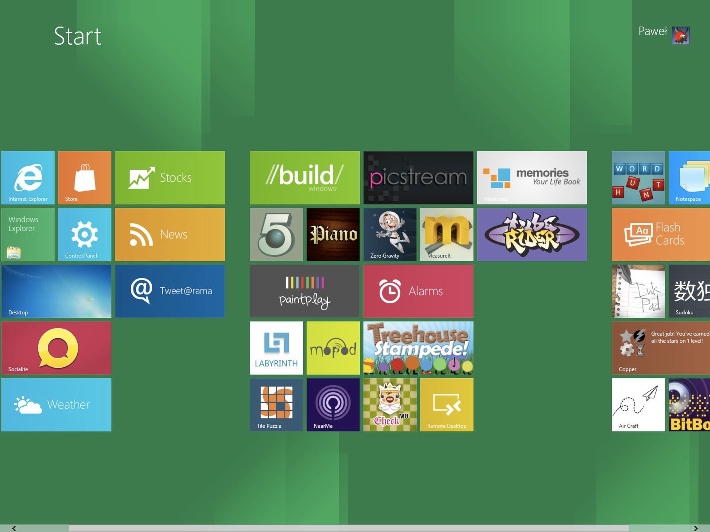The width and height of the screenshot is (710, 532).
Task: Open the Memories Your Life Book tile
Action: coord(532,178)
